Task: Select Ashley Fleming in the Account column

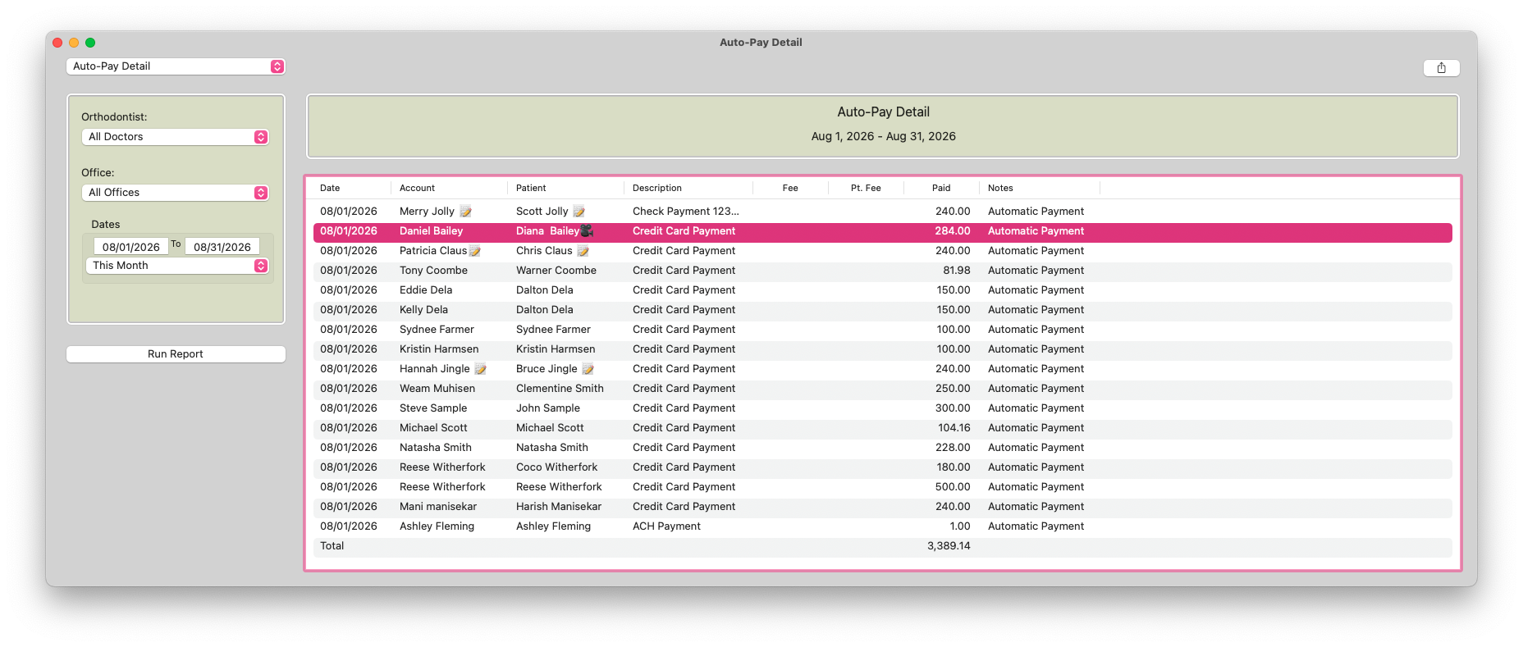Action: [x=437, y=526]
